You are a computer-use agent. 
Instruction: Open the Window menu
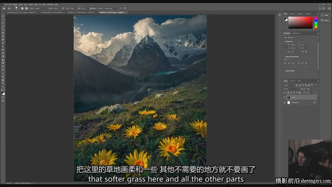click(50, 4)
